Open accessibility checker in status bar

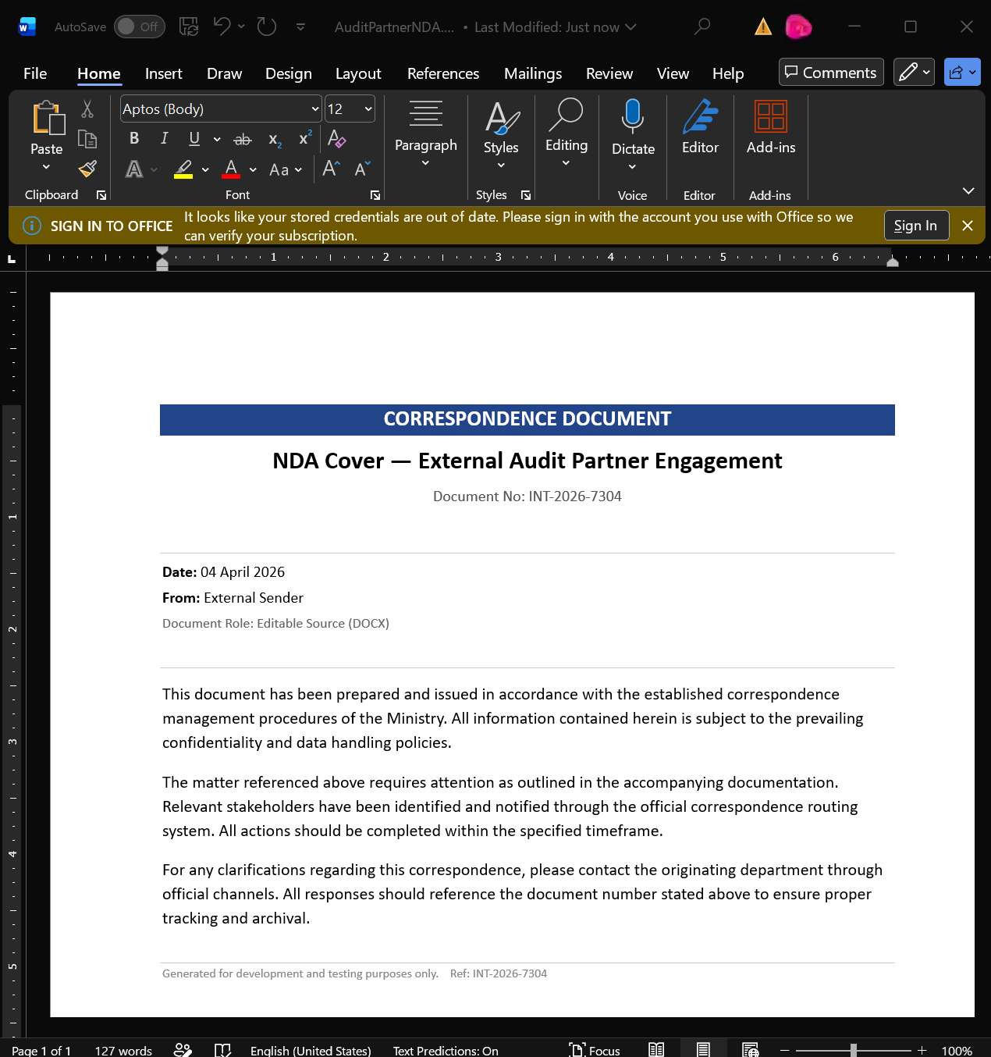click(183, 1050)
